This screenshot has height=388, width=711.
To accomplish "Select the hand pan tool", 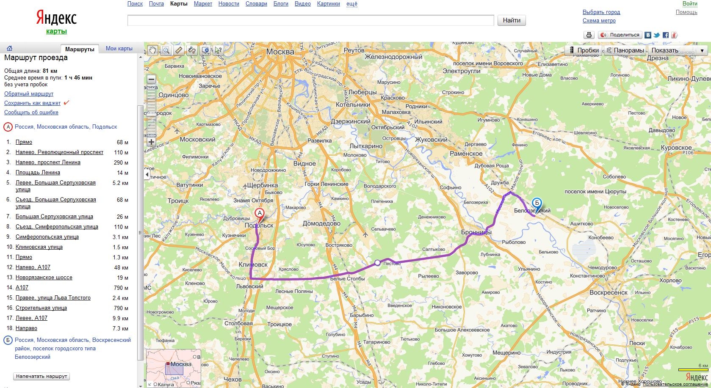I will (152, 50).
